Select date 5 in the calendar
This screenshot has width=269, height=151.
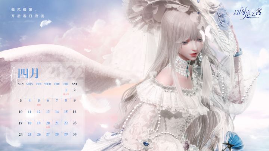[39, 101]
